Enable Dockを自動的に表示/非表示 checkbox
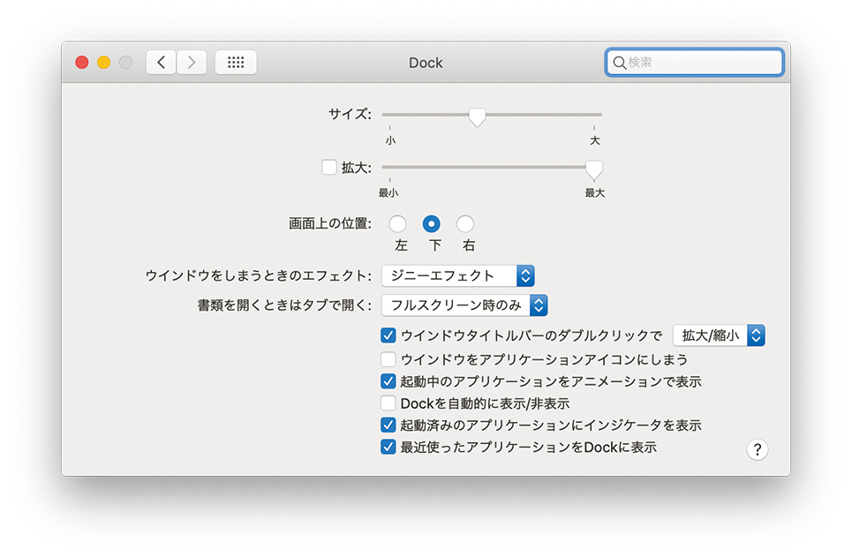 pos(388,403)
